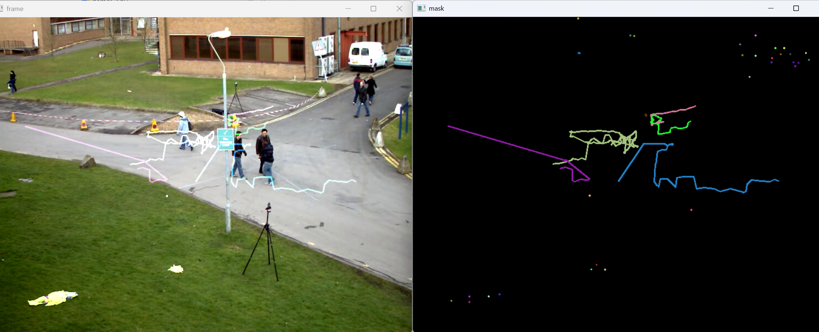The width and height of the screenshot is (819, 332).
Task: Maximize the mask window
Action: click(x=796, y=8)
